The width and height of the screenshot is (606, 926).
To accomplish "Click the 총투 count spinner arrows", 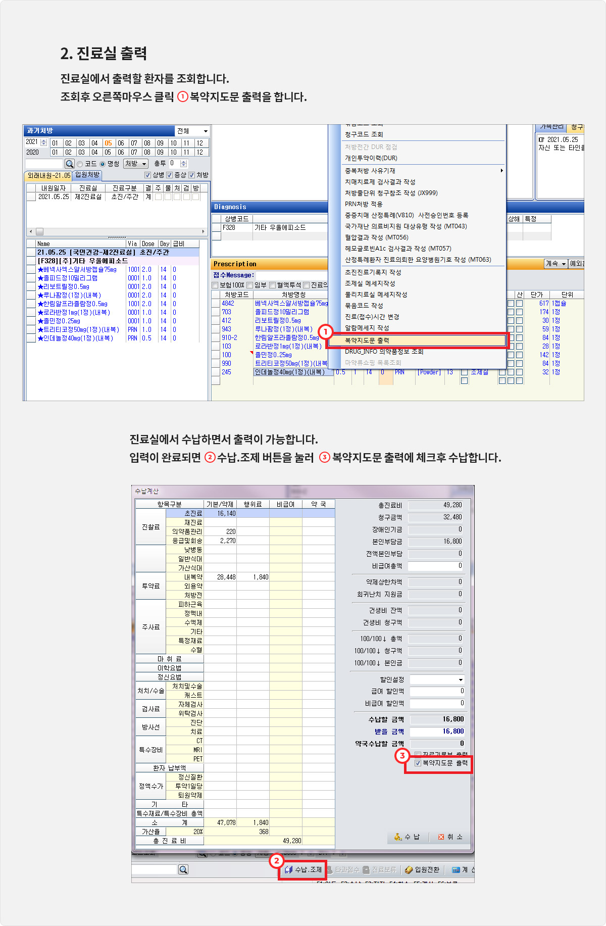I will [183, 164].
